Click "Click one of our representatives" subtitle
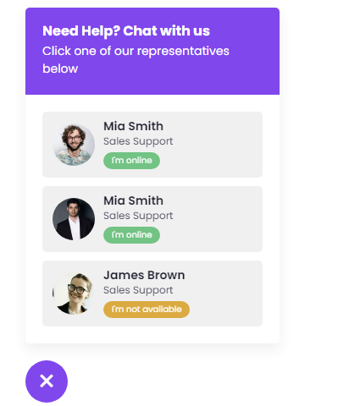338x406 pixels. [136, 52]
